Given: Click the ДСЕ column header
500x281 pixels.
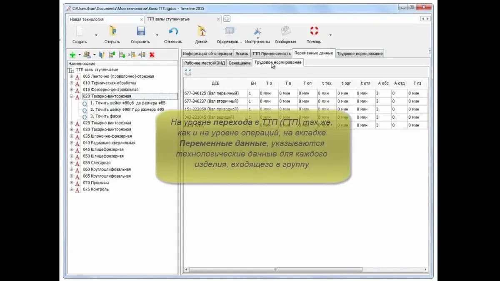Looking at the screenshot, I should coord(215,83).
